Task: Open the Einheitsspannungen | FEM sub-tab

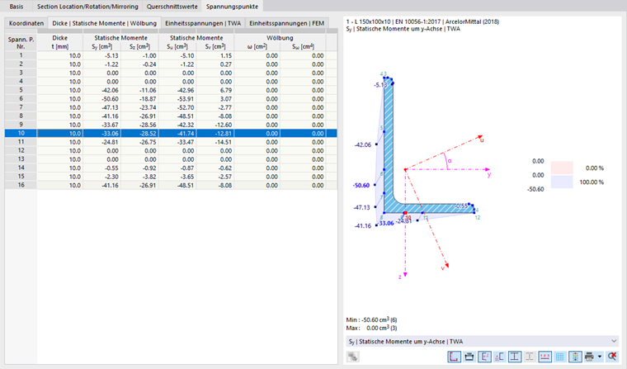Action: (287, 23)
